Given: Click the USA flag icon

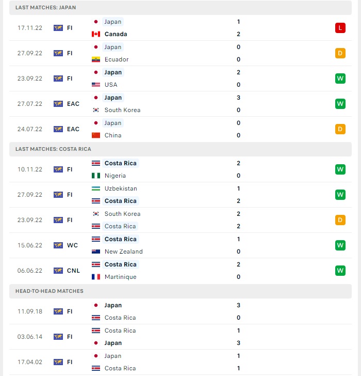Looking at the screenshot, I should coord(96,85).
